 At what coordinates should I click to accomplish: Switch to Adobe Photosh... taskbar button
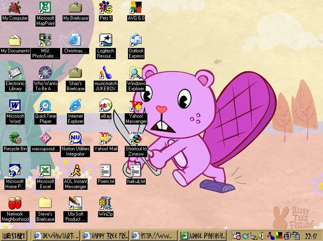click(203, 236)
